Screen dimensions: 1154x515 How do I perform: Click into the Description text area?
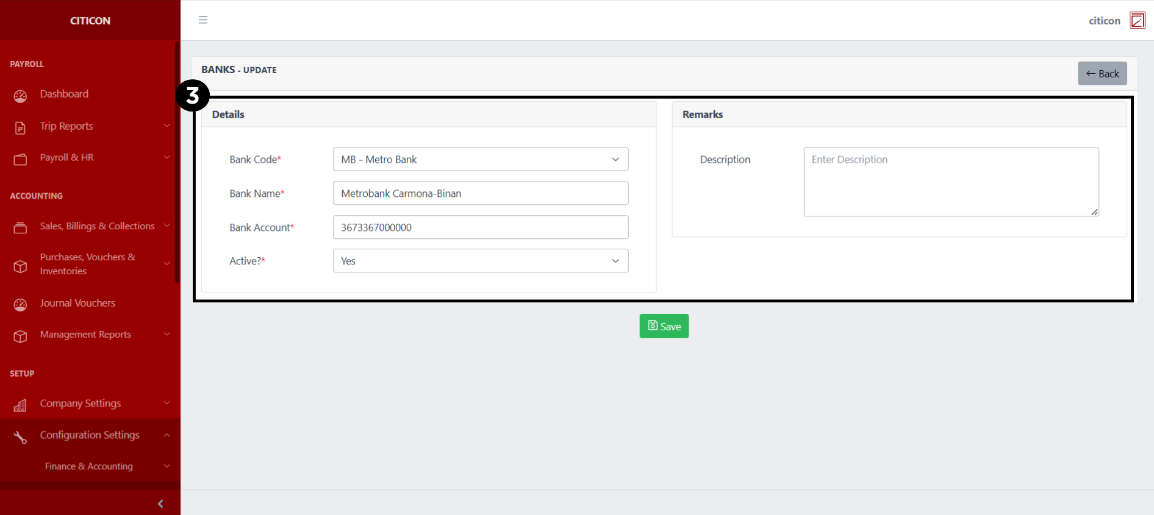click(950, 182)
